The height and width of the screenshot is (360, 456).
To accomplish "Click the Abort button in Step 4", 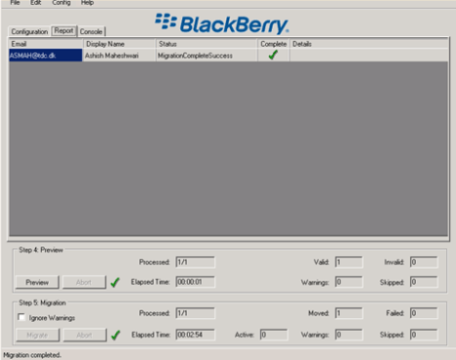I will tap(84, 282).
